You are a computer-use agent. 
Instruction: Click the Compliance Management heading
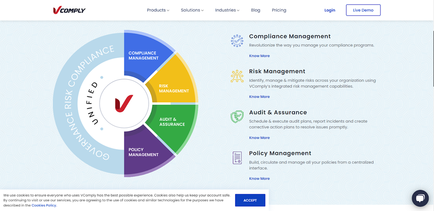click(290, 36)
